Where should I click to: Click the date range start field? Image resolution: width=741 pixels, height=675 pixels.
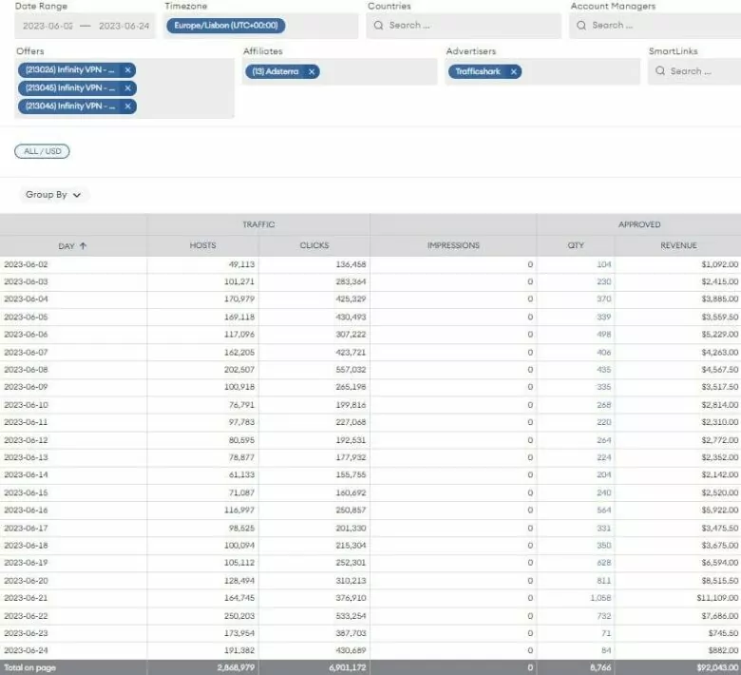pos(46,26)
